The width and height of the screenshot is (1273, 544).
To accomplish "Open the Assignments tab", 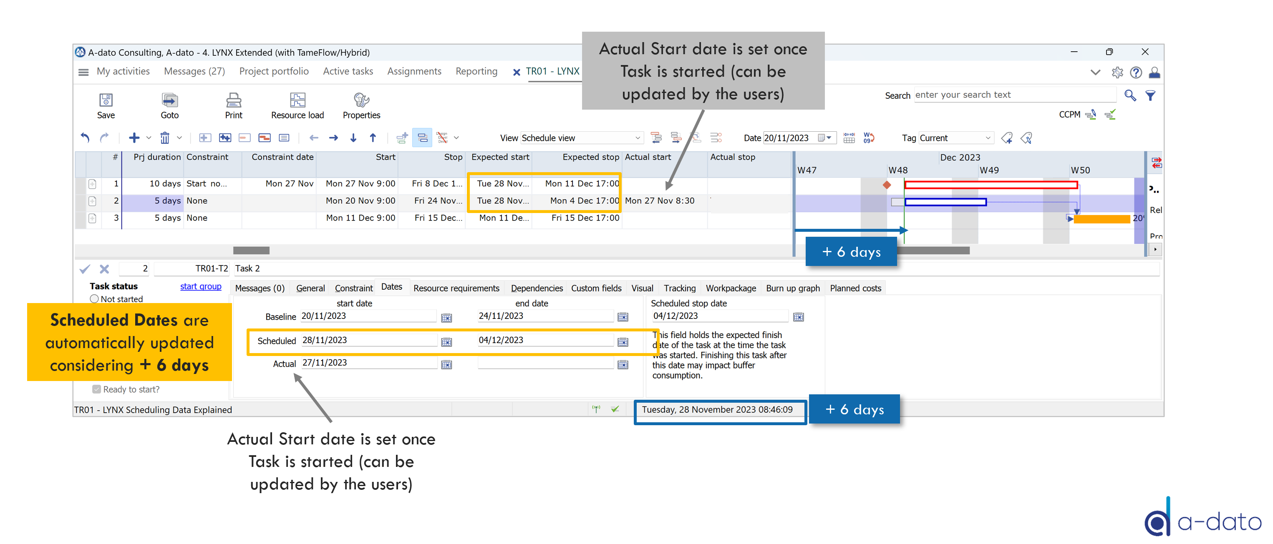I will pos(414,71).
